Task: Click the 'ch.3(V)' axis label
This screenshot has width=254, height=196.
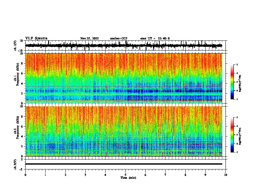Action: [x=15, y=164]
